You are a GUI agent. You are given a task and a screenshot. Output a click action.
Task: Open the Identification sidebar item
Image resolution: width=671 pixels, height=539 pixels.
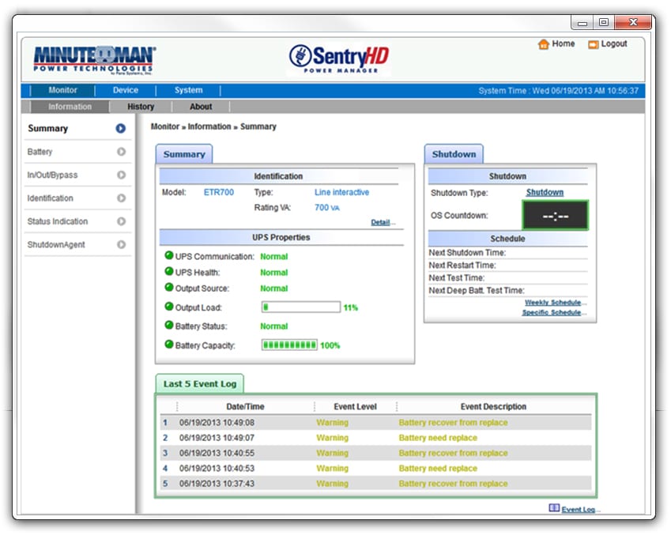[77, 198]
